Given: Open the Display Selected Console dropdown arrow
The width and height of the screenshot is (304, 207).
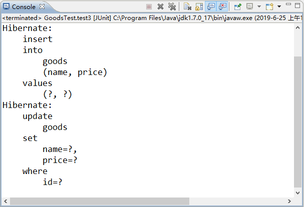Looking at the screenshot, I should tap(259, 6).
